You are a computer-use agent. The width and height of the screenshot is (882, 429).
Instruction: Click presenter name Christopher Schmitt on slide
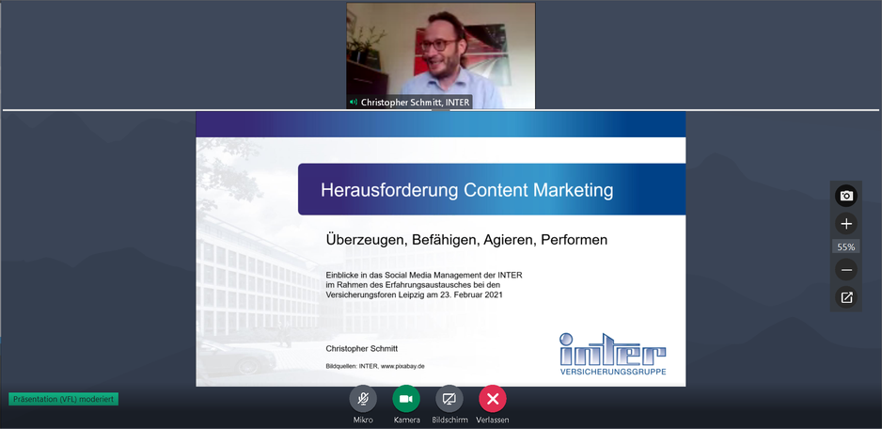[x=362, y=348]
